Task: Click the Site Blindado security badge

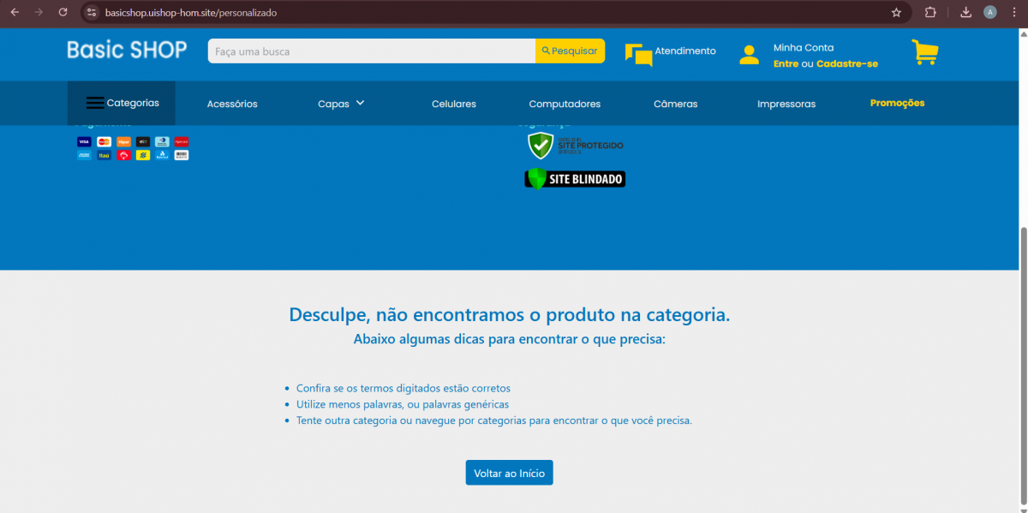Action: click(x=575, y=178)
